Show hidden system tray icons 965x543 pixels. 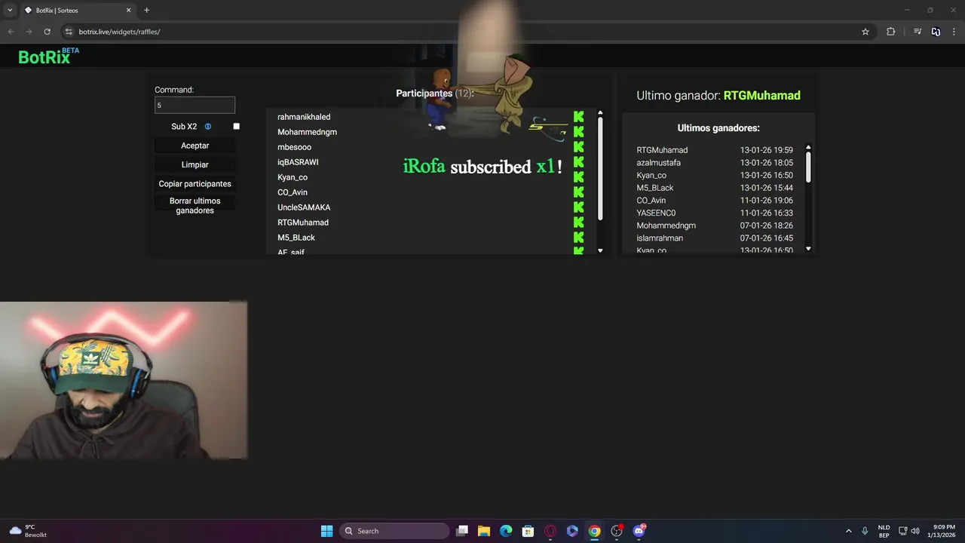[x=848, y=531]
